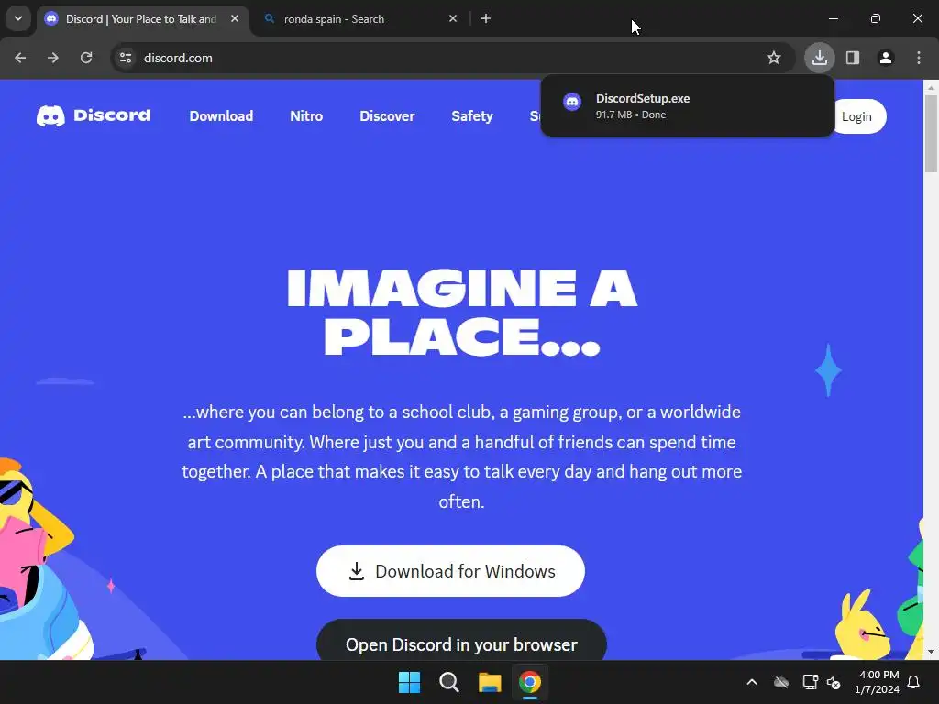The height and width of the screenshot is (704, 939).
Task: Click the Discord icon beside DiscordSetup.exe
Action: pos(572,102)
